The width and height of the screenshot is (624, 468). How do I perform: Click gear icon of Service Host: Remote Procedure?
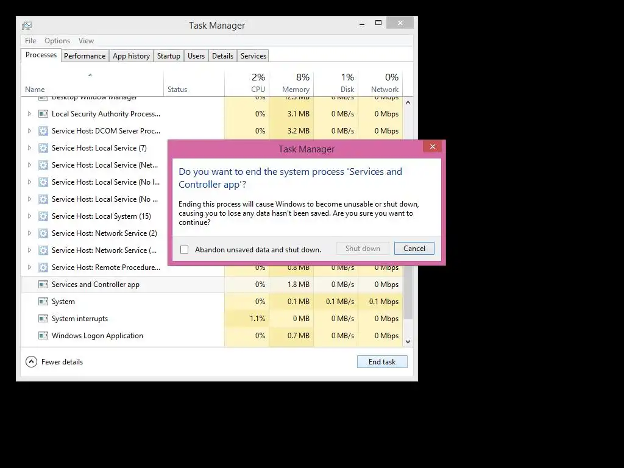tap(43, 268)
